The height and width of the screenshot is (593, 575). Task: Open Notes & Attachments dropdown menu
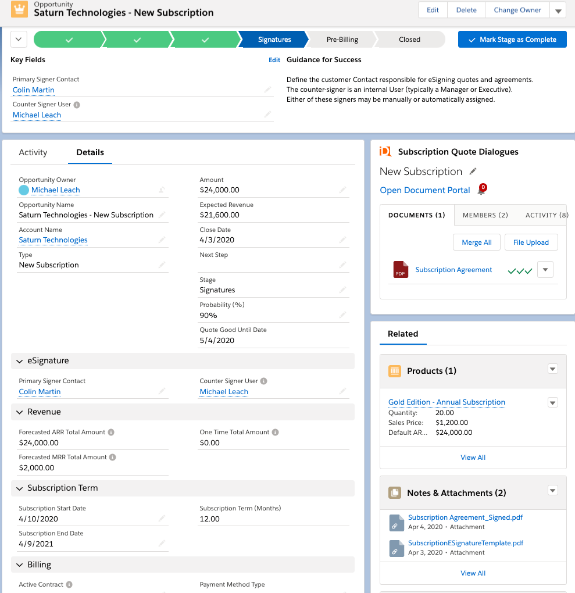(553, 491)
